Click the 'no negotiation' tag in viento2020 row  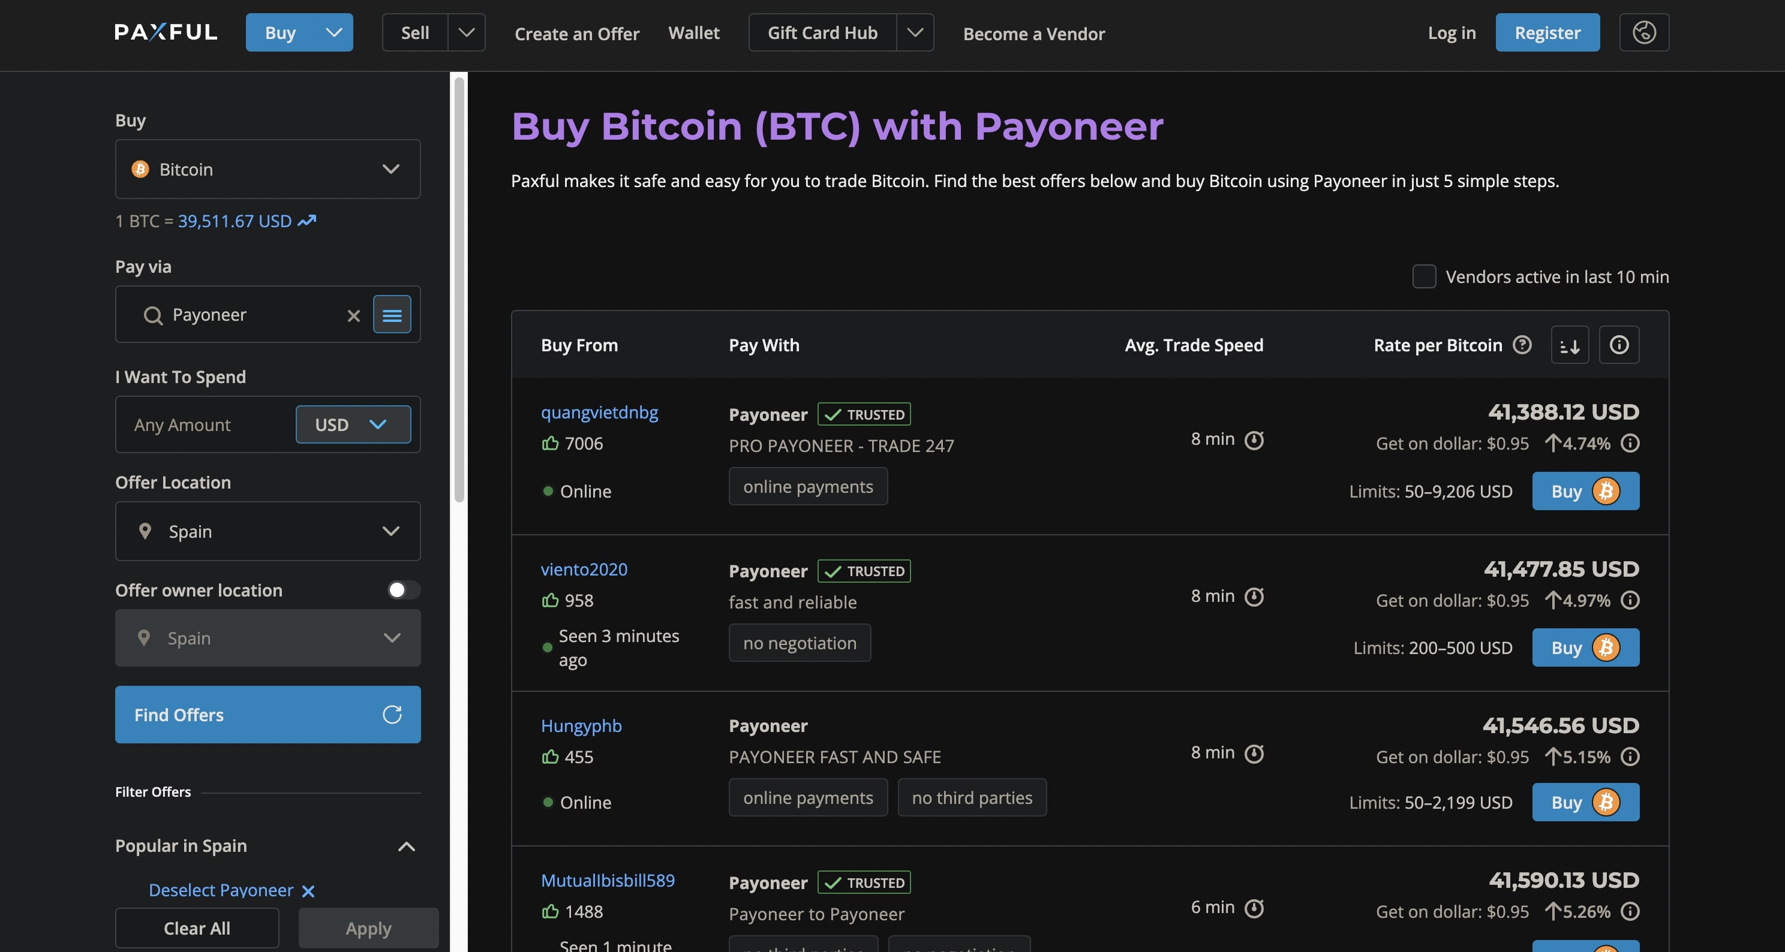(800, 643)
